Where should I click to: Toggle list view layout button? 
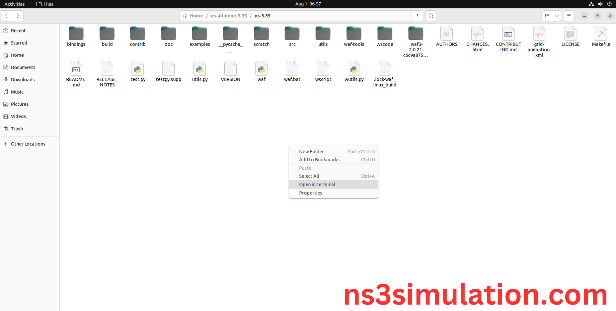(x=547, y=16)
